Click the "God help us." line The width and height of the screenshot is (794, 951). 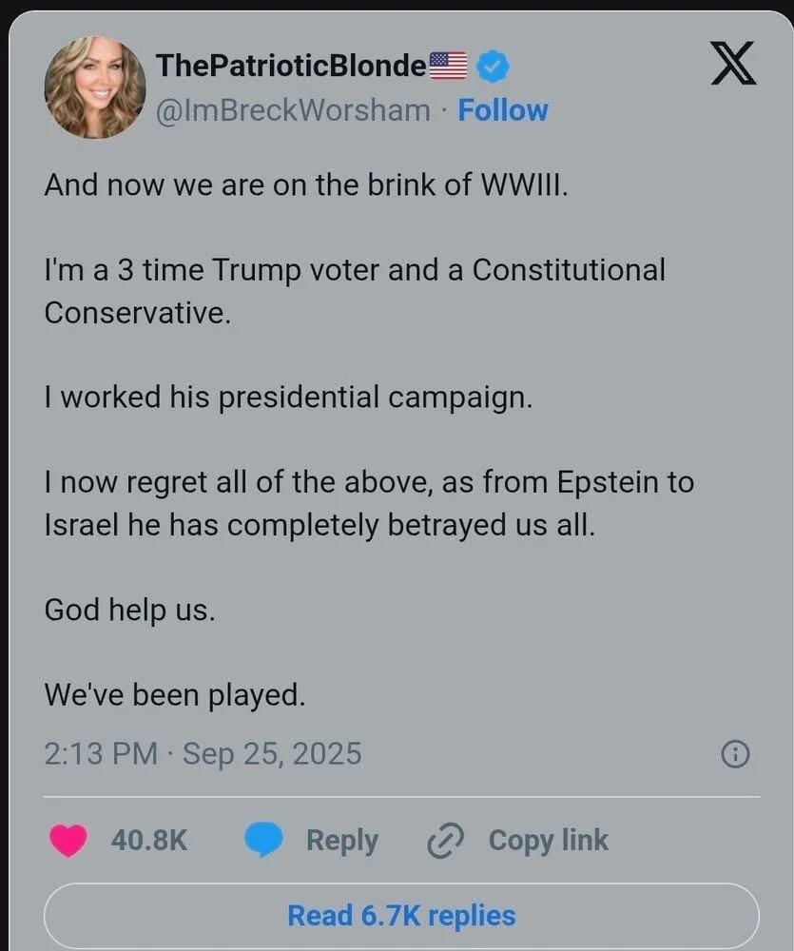point(130,610)
